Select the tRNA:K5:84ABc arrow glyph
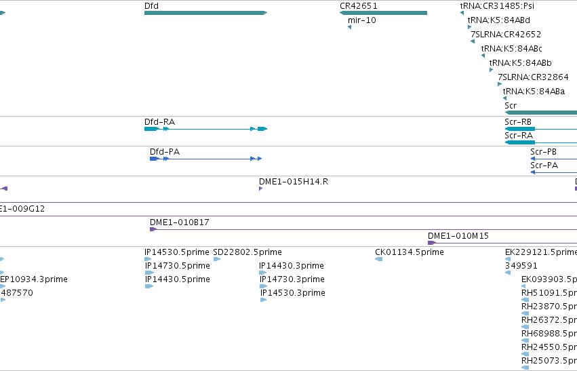Image resolution: width=577 pixels, height=371 pixels. 483,56
